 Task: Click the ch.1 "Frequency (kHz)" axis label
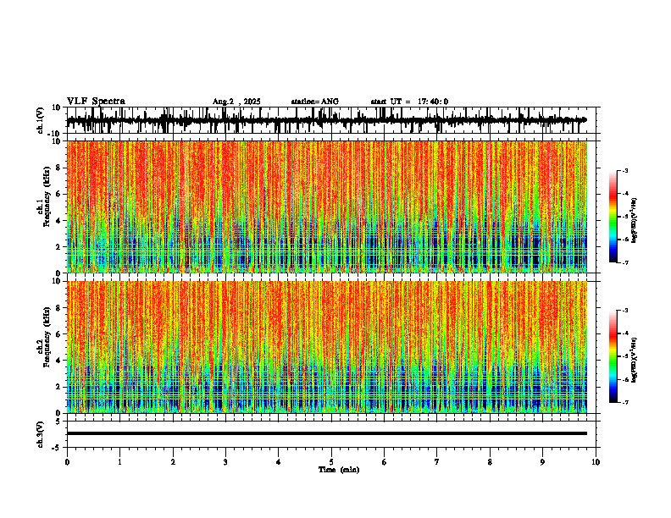(x=47, y=196)
